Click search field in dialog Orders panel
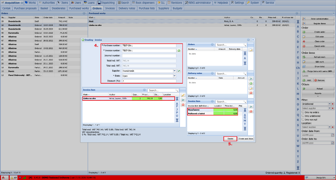This screenshot has height=180, width=336. pyautogui.click(x=229, y=45)
